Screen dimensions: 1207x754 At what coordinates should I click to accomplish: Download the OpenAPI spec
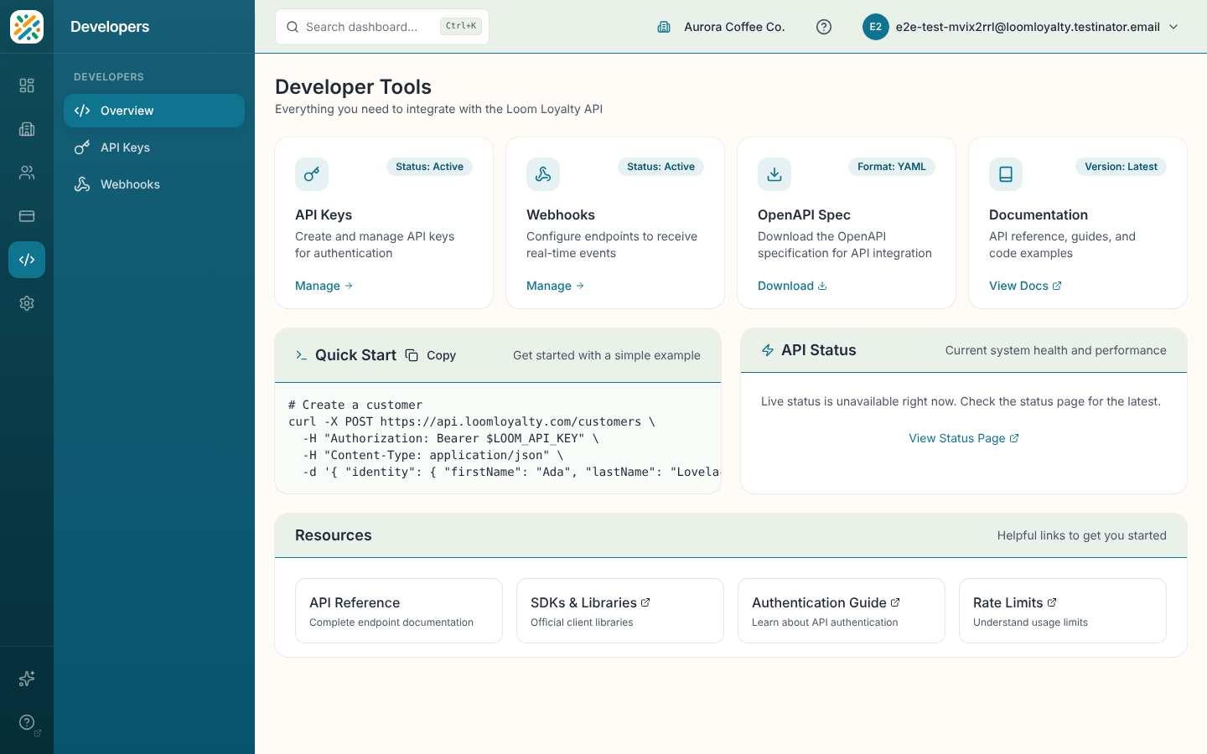pyautogui.click(x=792, y=286)
